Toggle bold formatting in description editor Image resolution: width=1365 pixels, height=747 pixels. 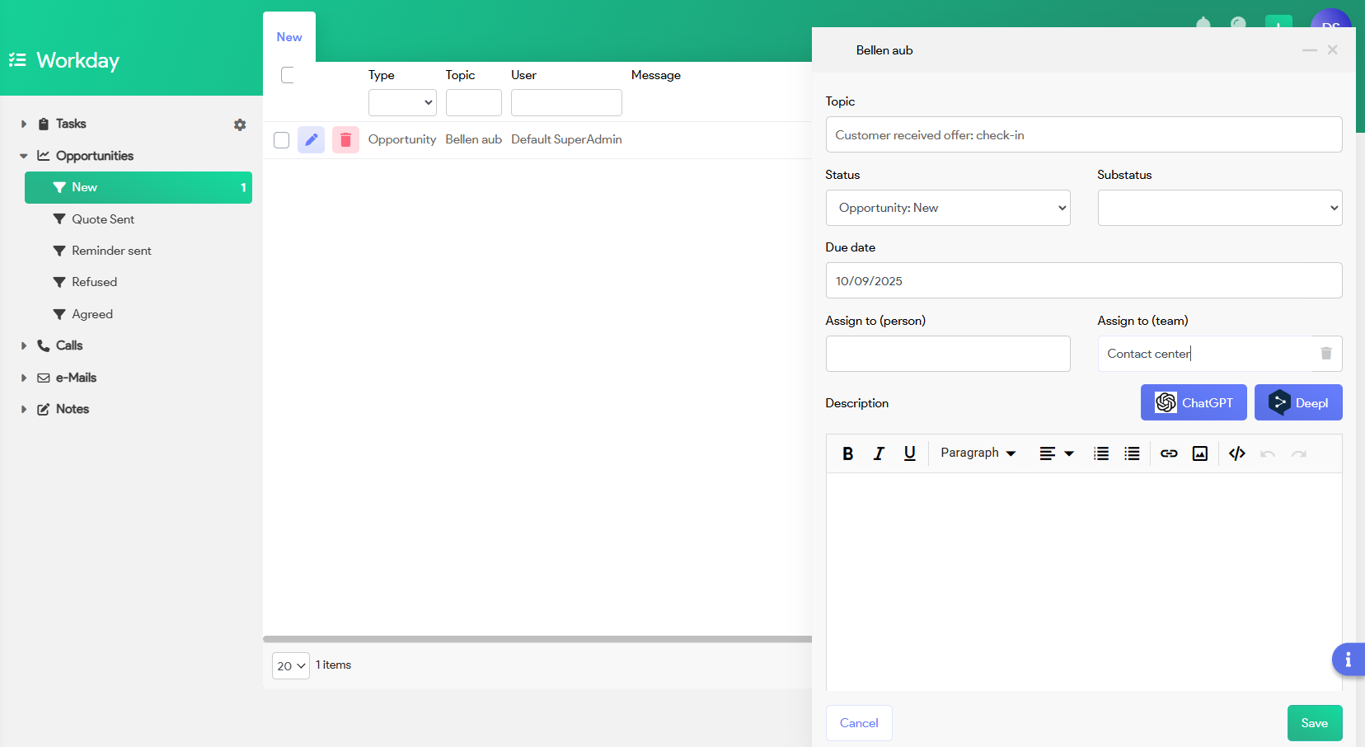click(x=847, y=453)
